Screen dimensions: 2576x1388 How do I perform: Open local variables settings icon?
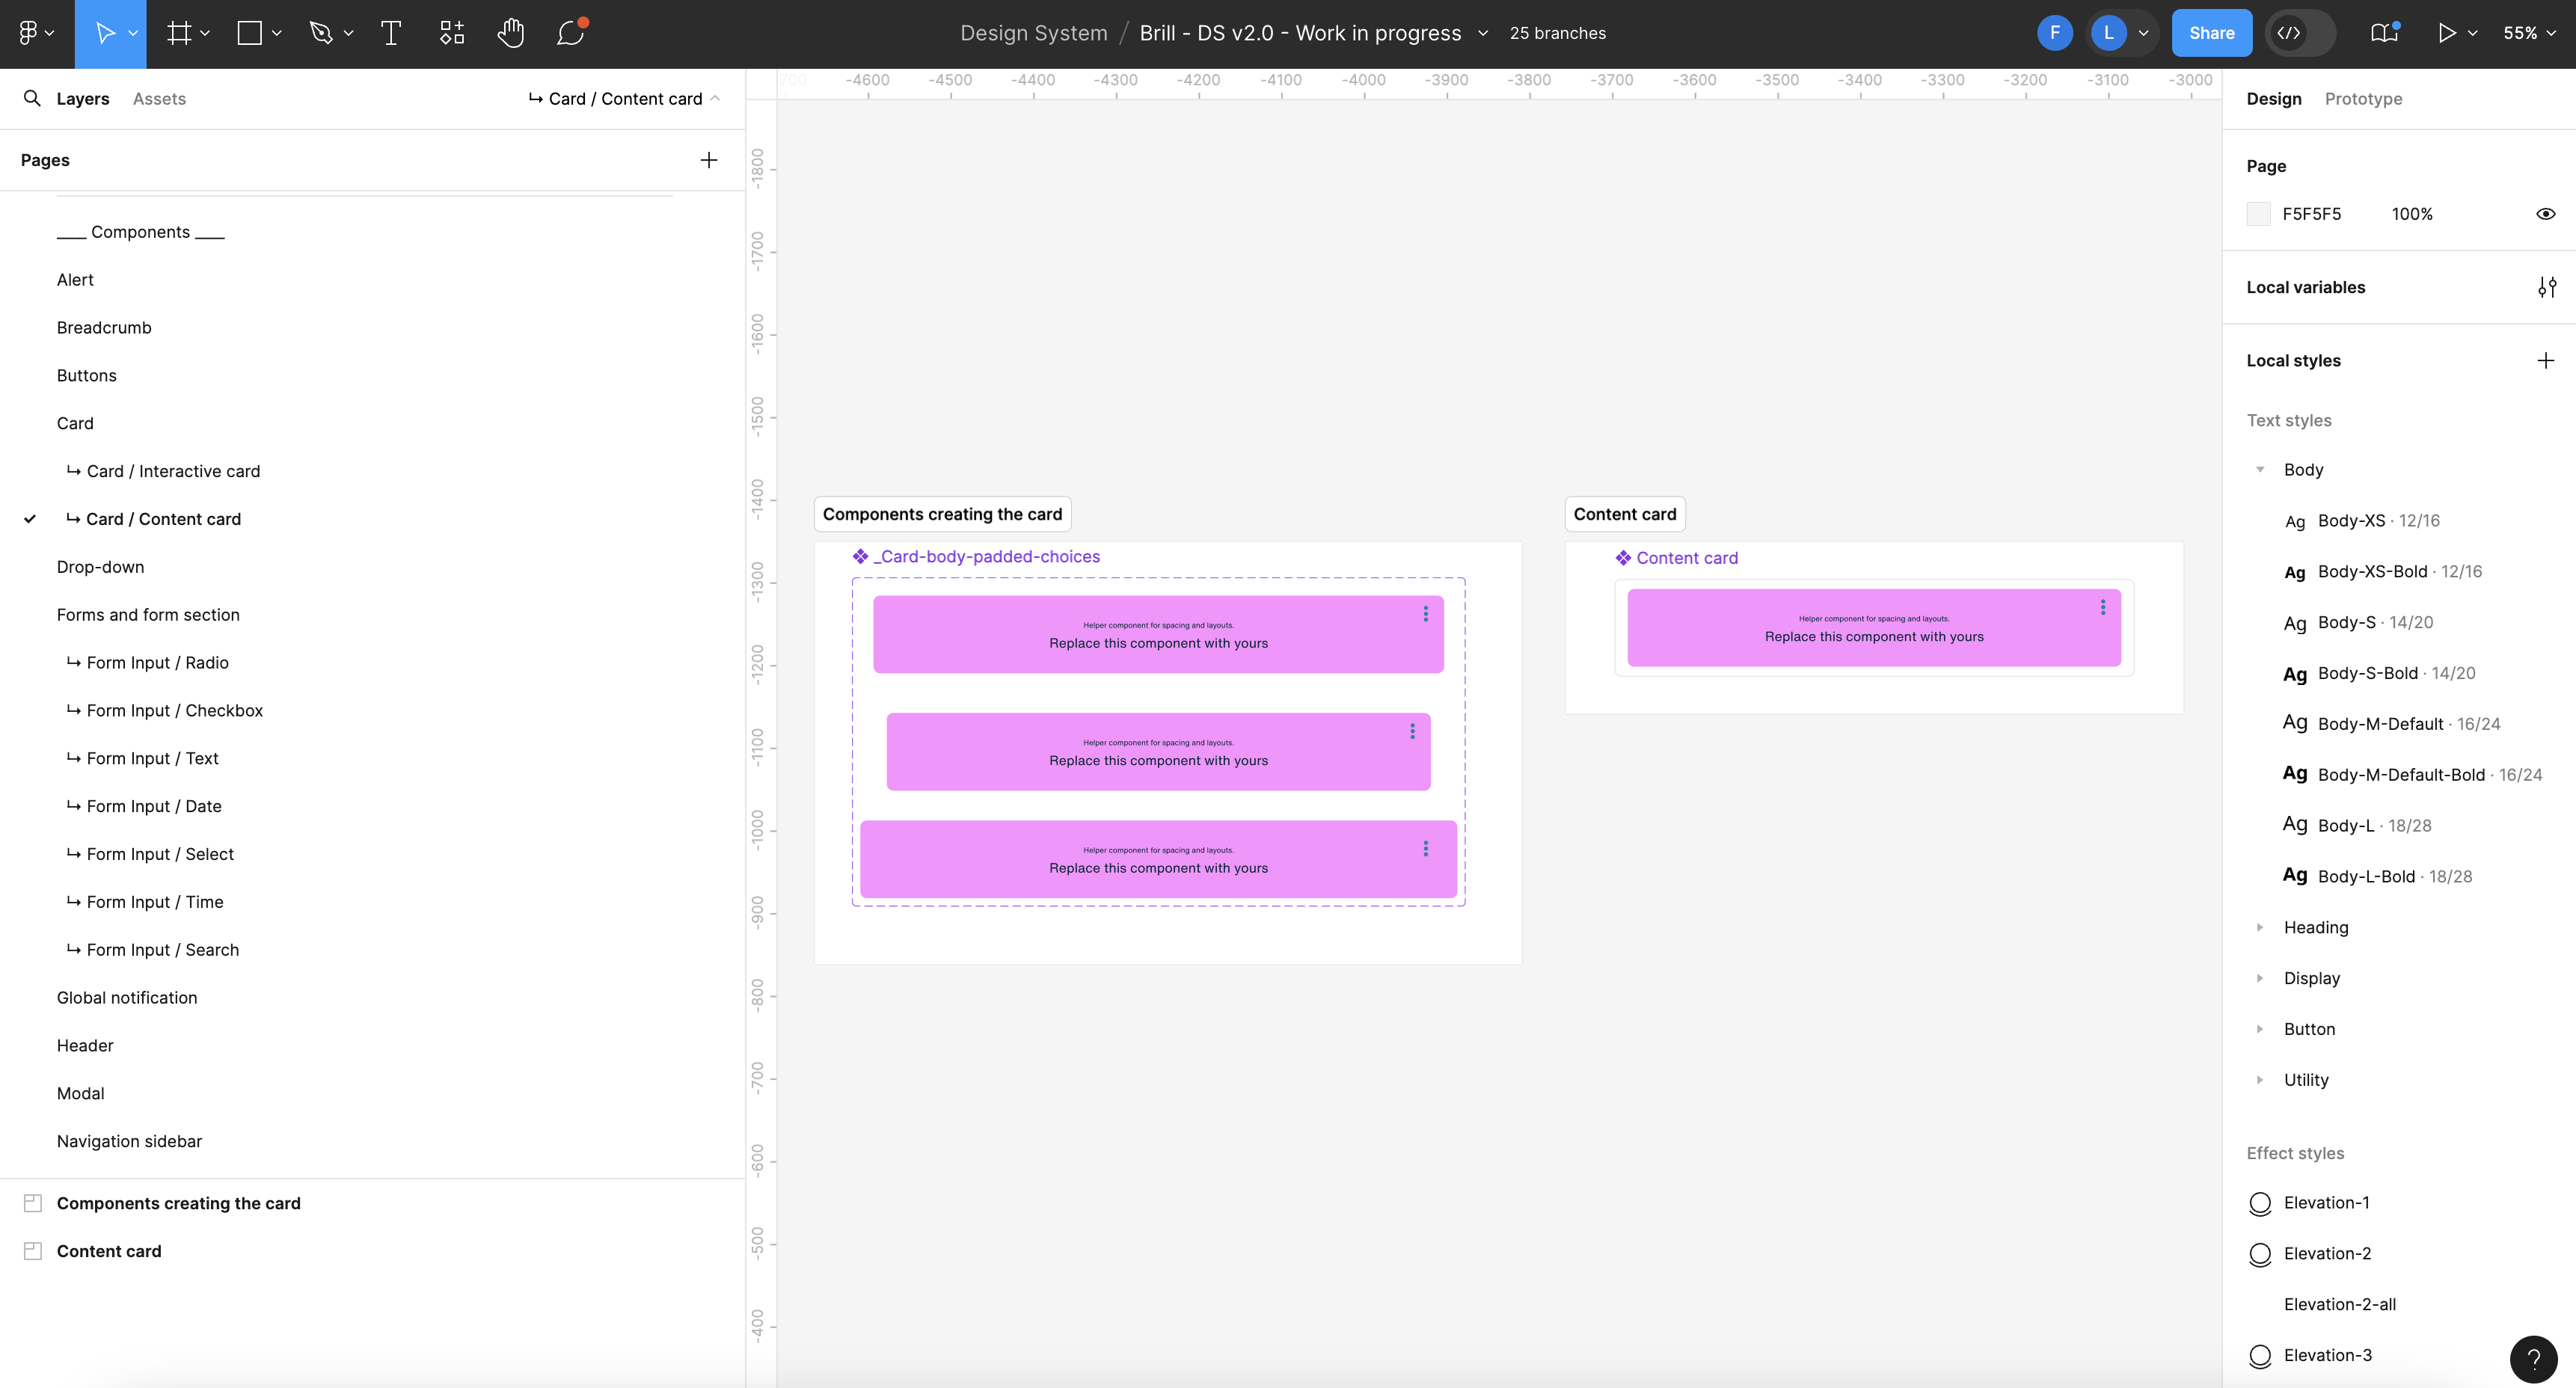tap(2547, 287)
